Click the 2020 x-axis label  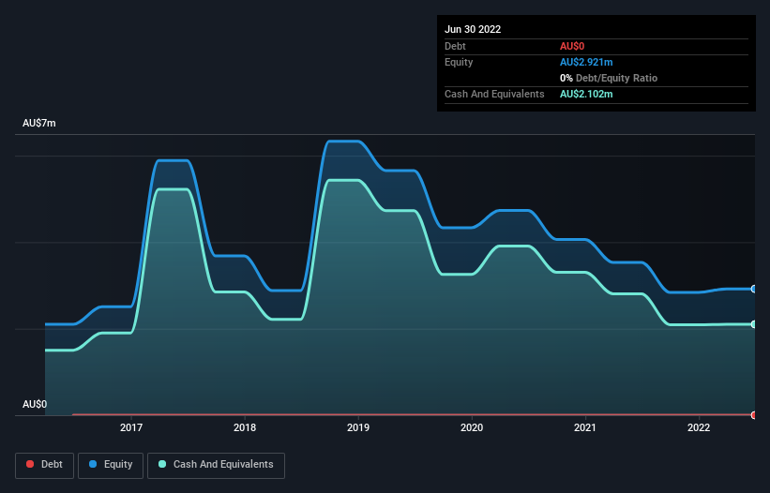coord(472,427)
